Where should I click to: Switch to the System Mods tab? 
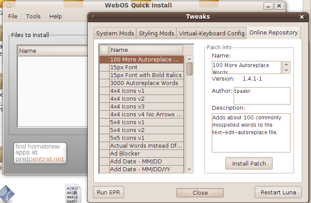coord(115,33)
